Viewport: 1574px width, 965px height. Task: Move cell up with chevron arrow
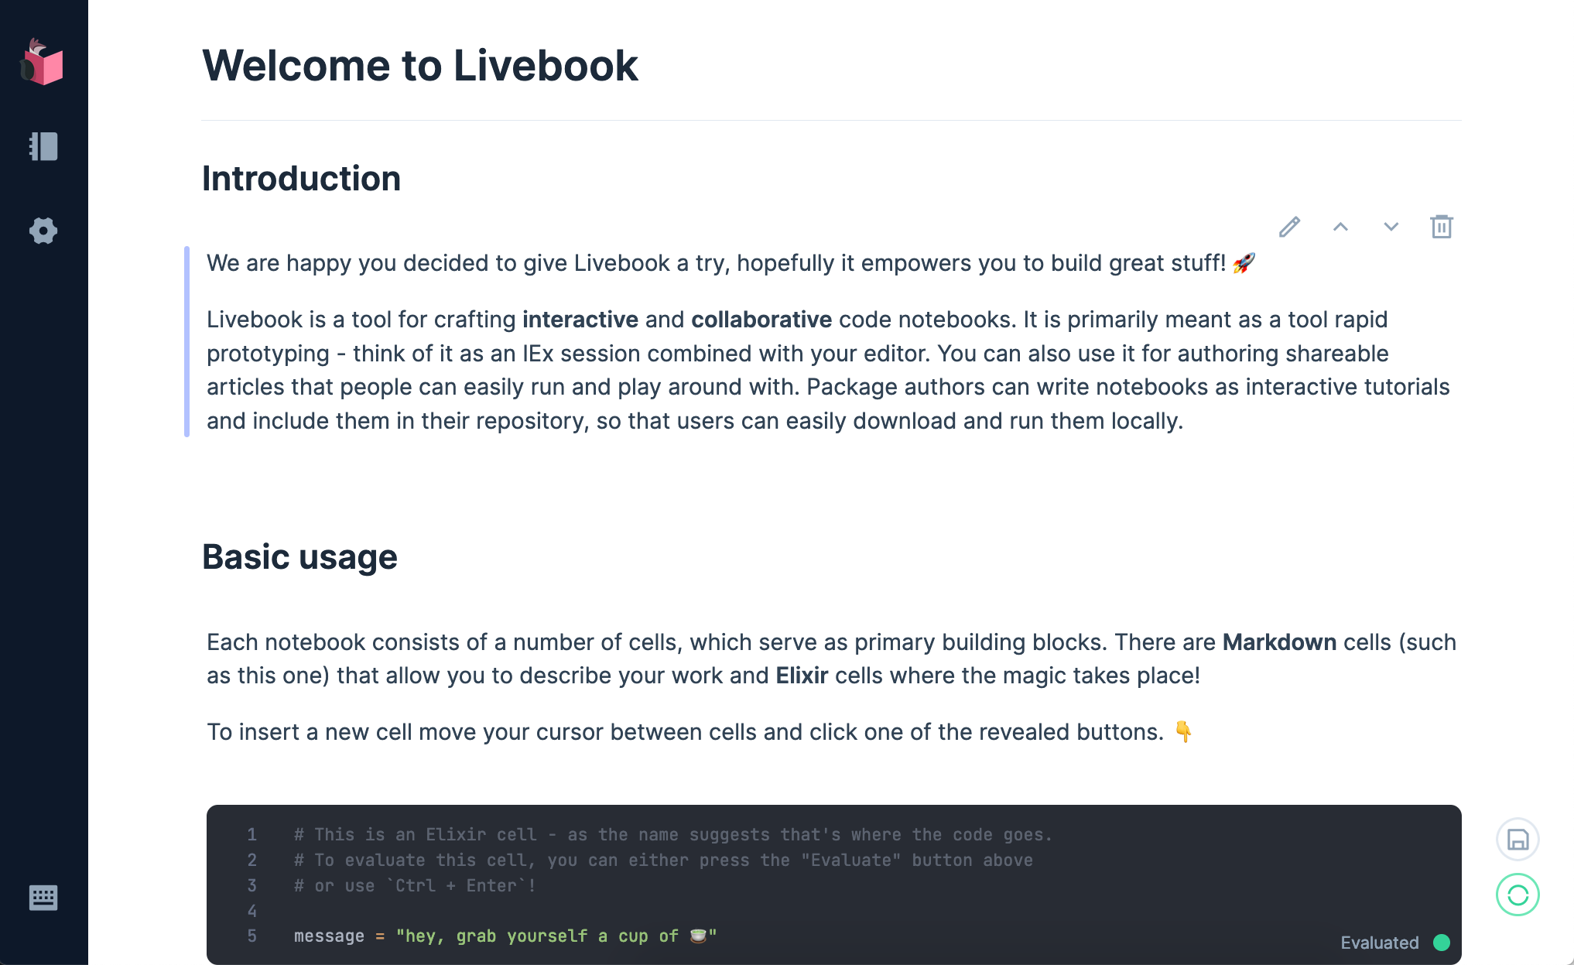tap(1340, 227)
